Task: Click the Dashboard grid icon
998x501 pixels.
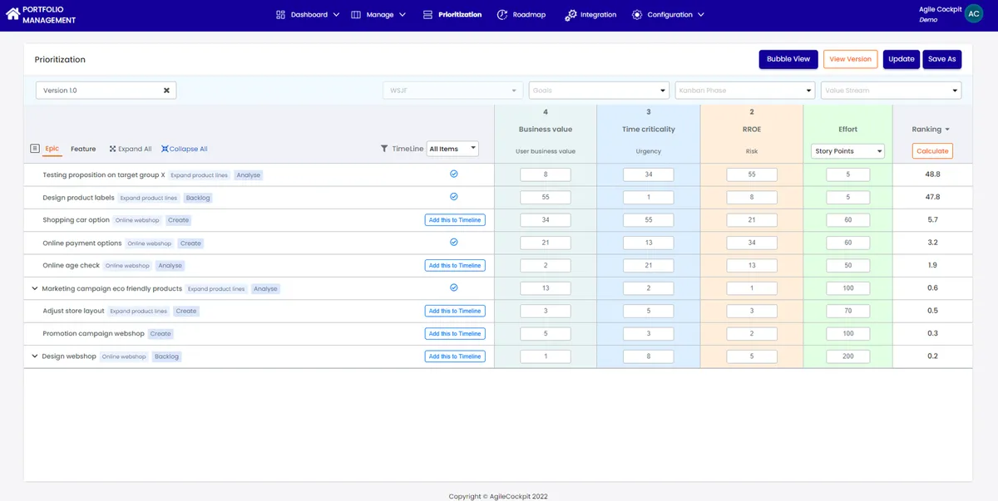Action: point(280,14)
